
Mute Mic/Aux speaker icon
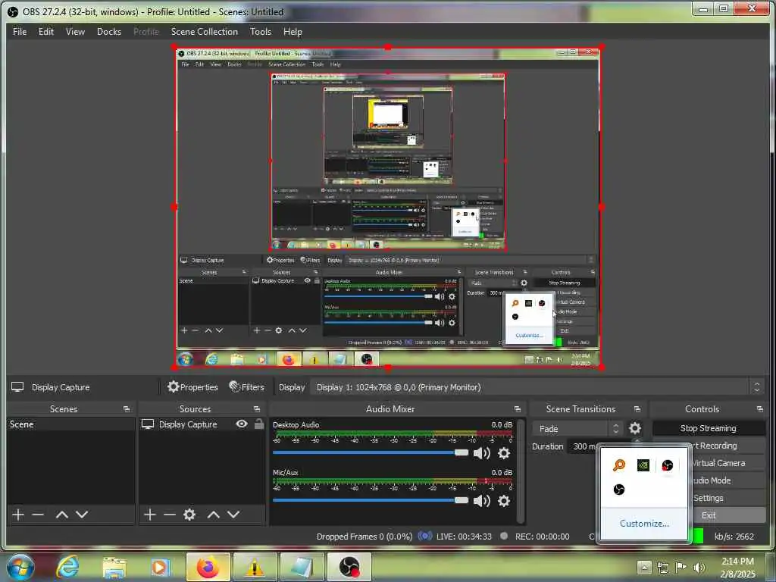pyautogui.click(x=481, y=501)
